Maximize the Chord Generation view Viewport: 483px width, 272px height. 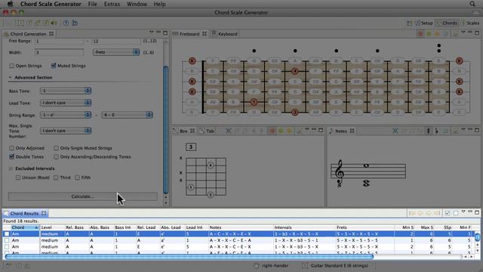point(165,32)
